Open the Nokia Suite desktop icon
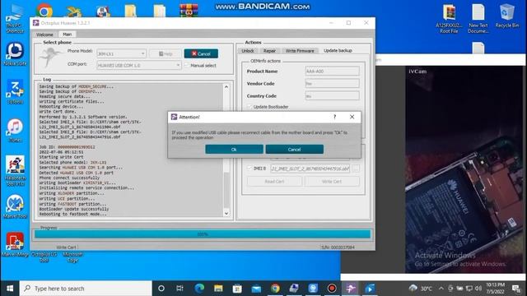 (x=15, y=53)
